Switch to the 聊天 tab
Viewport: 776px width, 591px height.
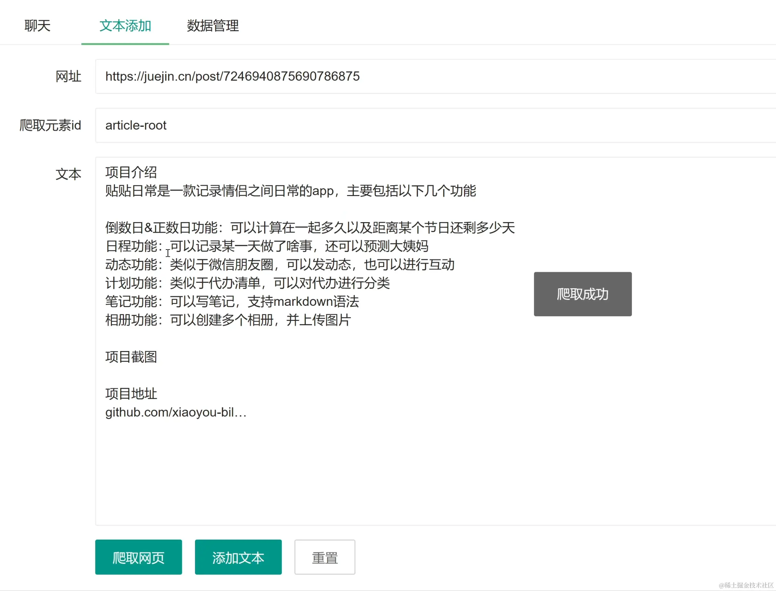pyautogui.click(x=37, y=26)
